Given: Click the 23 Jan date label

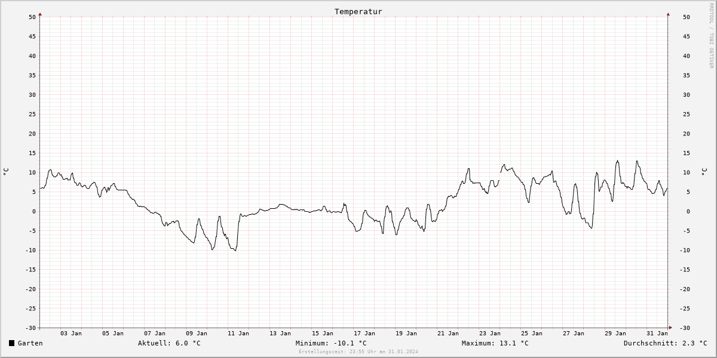Looking at the screenshot, I should 490,333.
